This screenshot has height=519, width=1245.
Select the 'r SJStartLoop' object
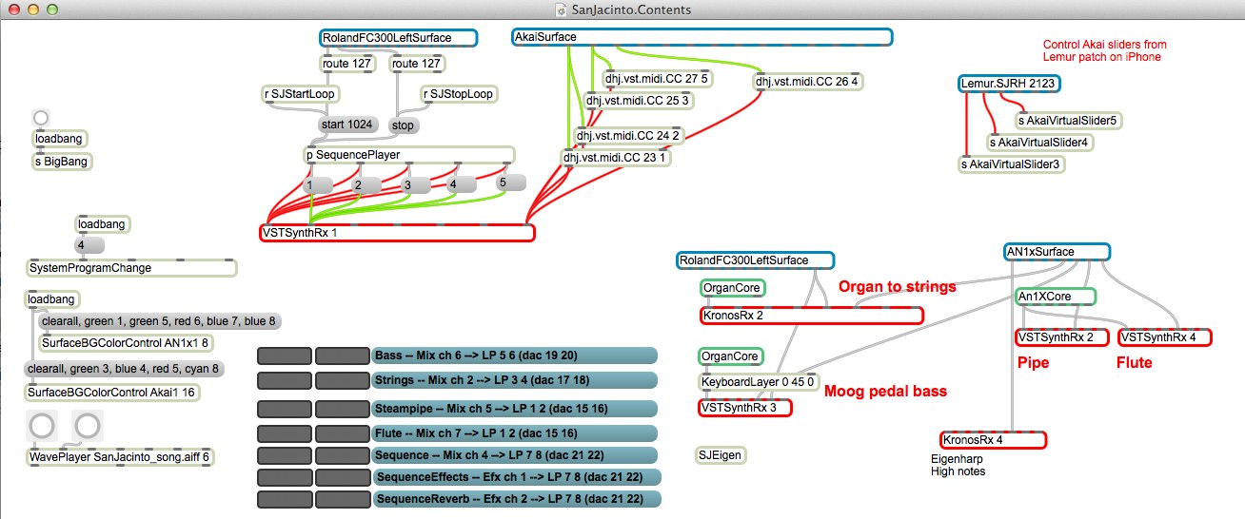click(x=301, y=94)
